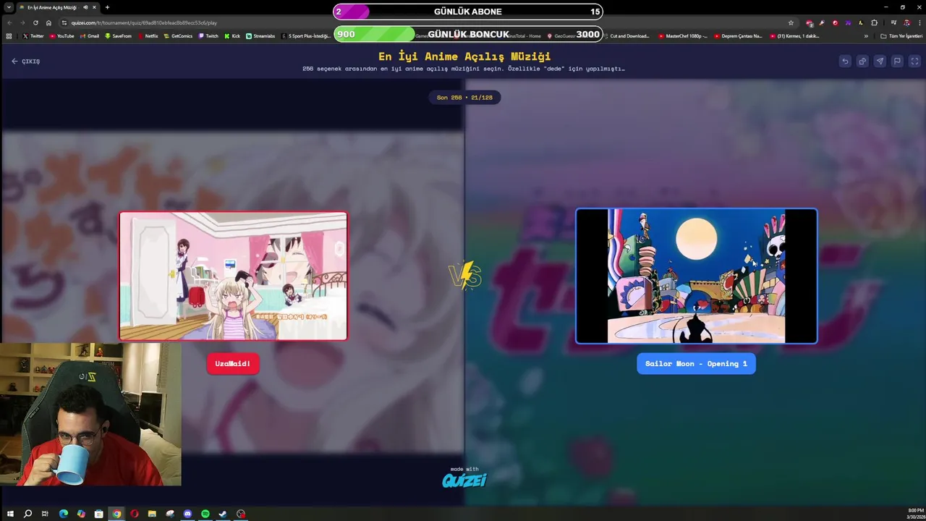Viewport: 926px width, 521px height.
Task: Open the bookmarks apps grid icon
Action: click(x=9, y=35)
